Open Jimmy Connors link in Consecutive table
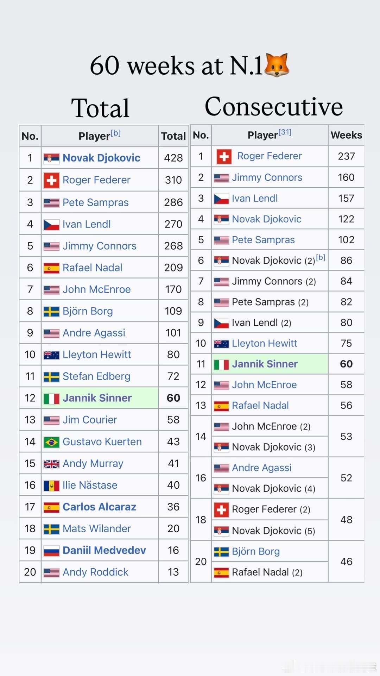The width and height of the screenshot is (380, 676). pos(267,177)
